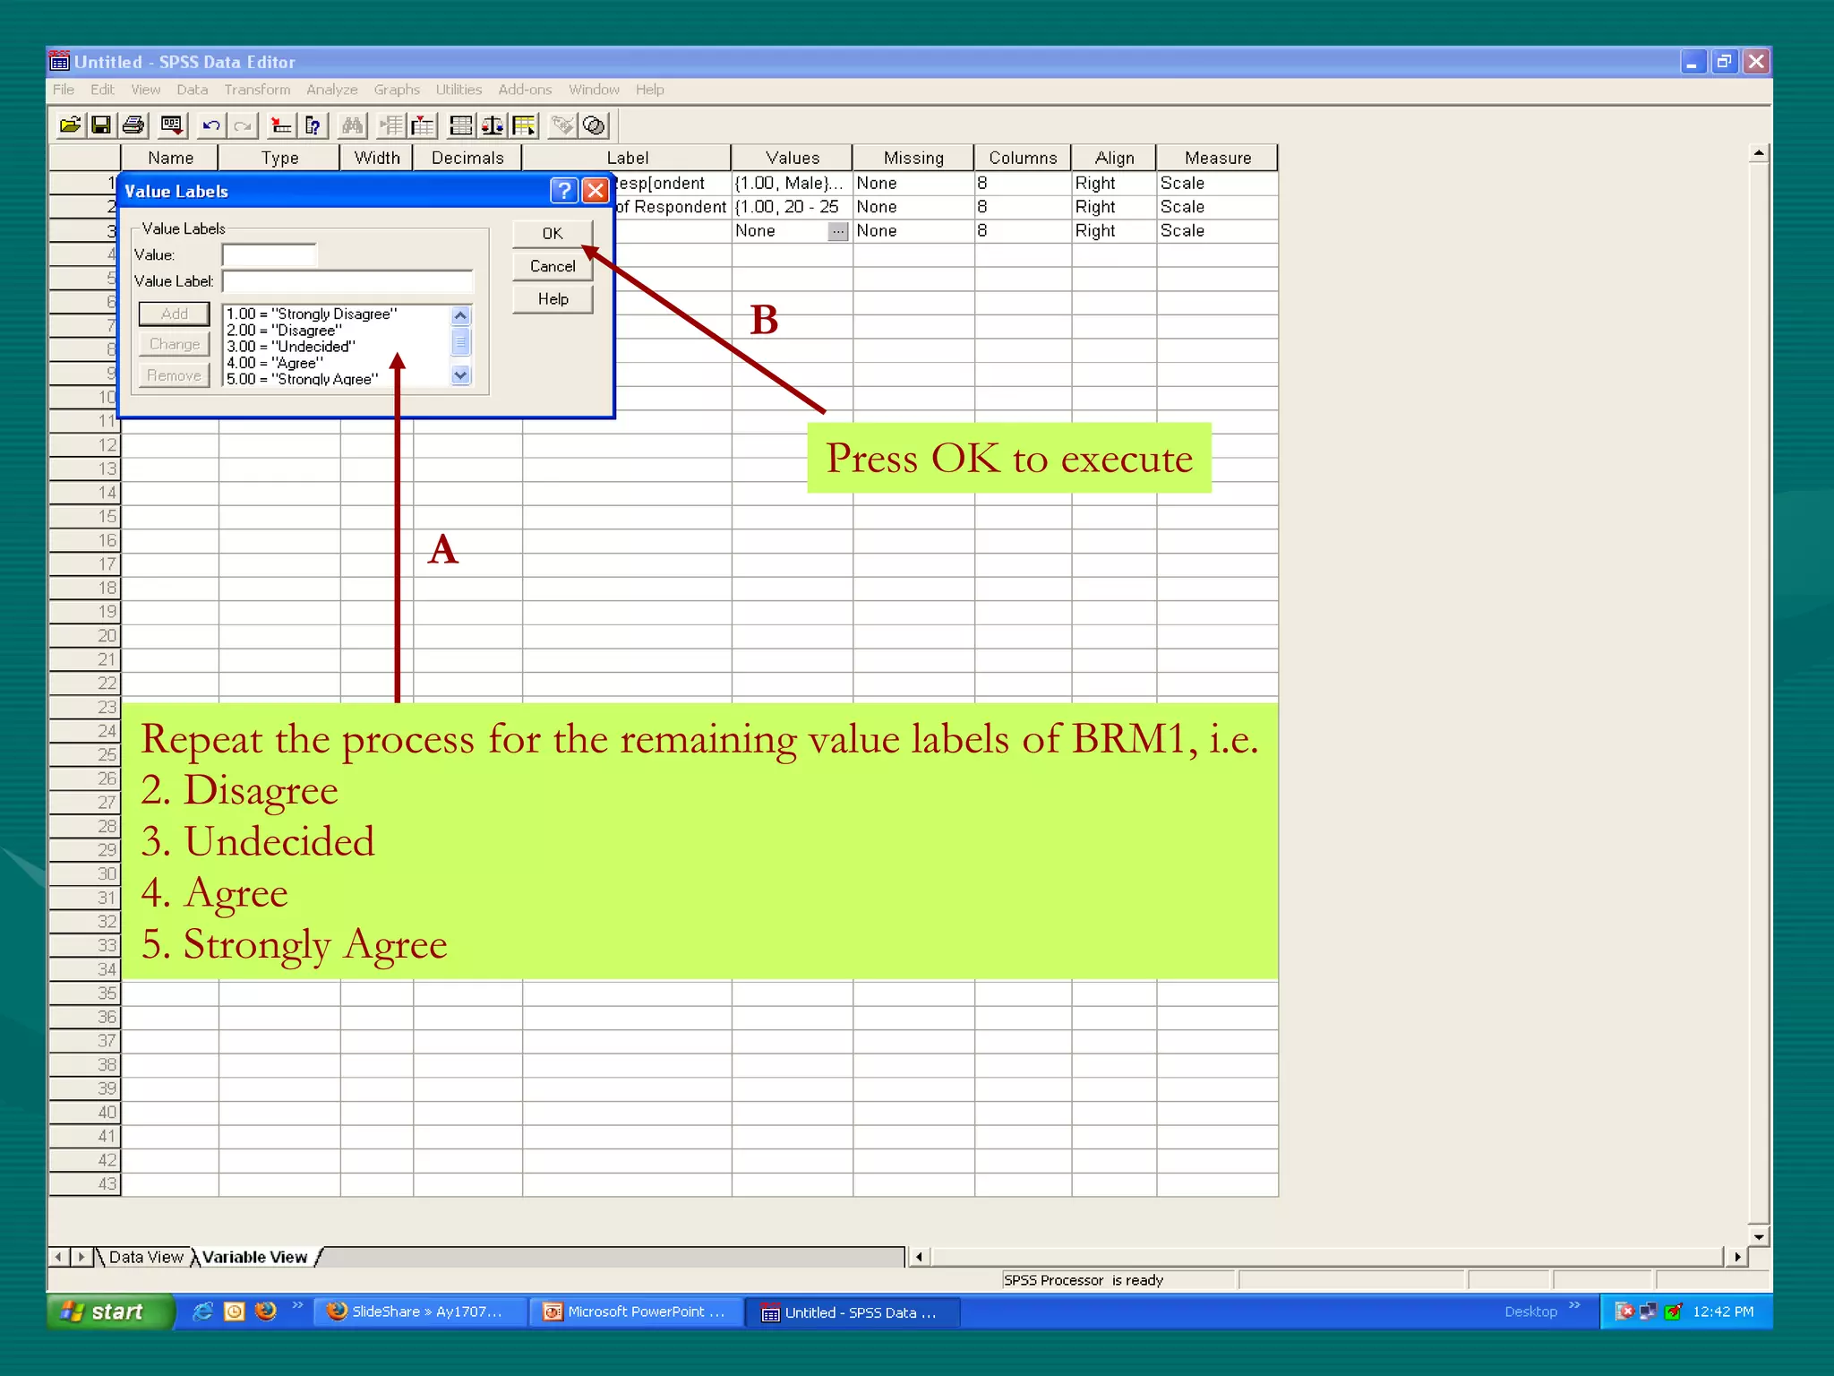Click the Go to Case icon
This screenshot has height=1376, width=1834.
(281, 125)
